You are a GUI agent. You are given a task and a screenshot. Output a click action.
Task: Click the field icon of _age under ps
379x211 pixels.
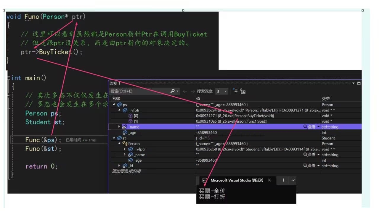point(125,133)
